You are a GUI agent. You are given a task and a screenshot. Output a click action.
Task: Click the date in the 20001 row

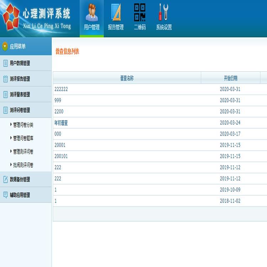click(230, 145)
